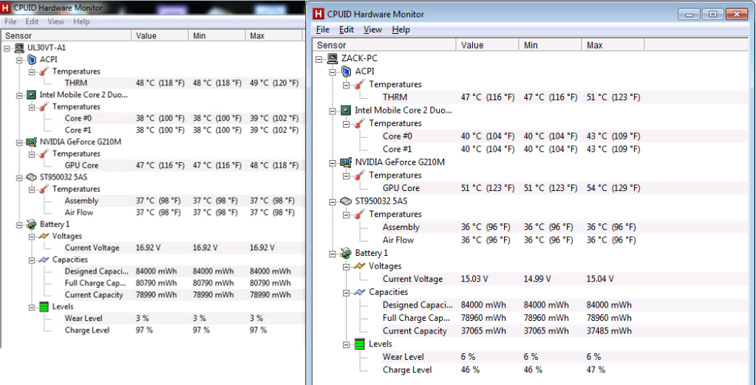Viewport: 756px width, 385px height.
Task: Open the Help menu in left window
Action: 81,21
